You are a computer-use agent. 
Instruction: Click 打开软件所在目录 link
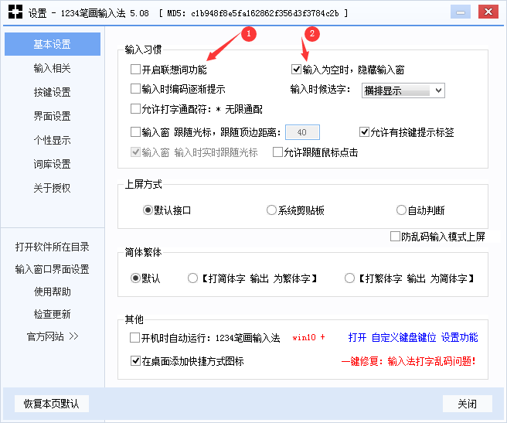point(52,247)
